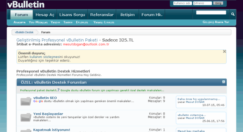
Task: Open the Forum tab
Action: tap(22, 15)
